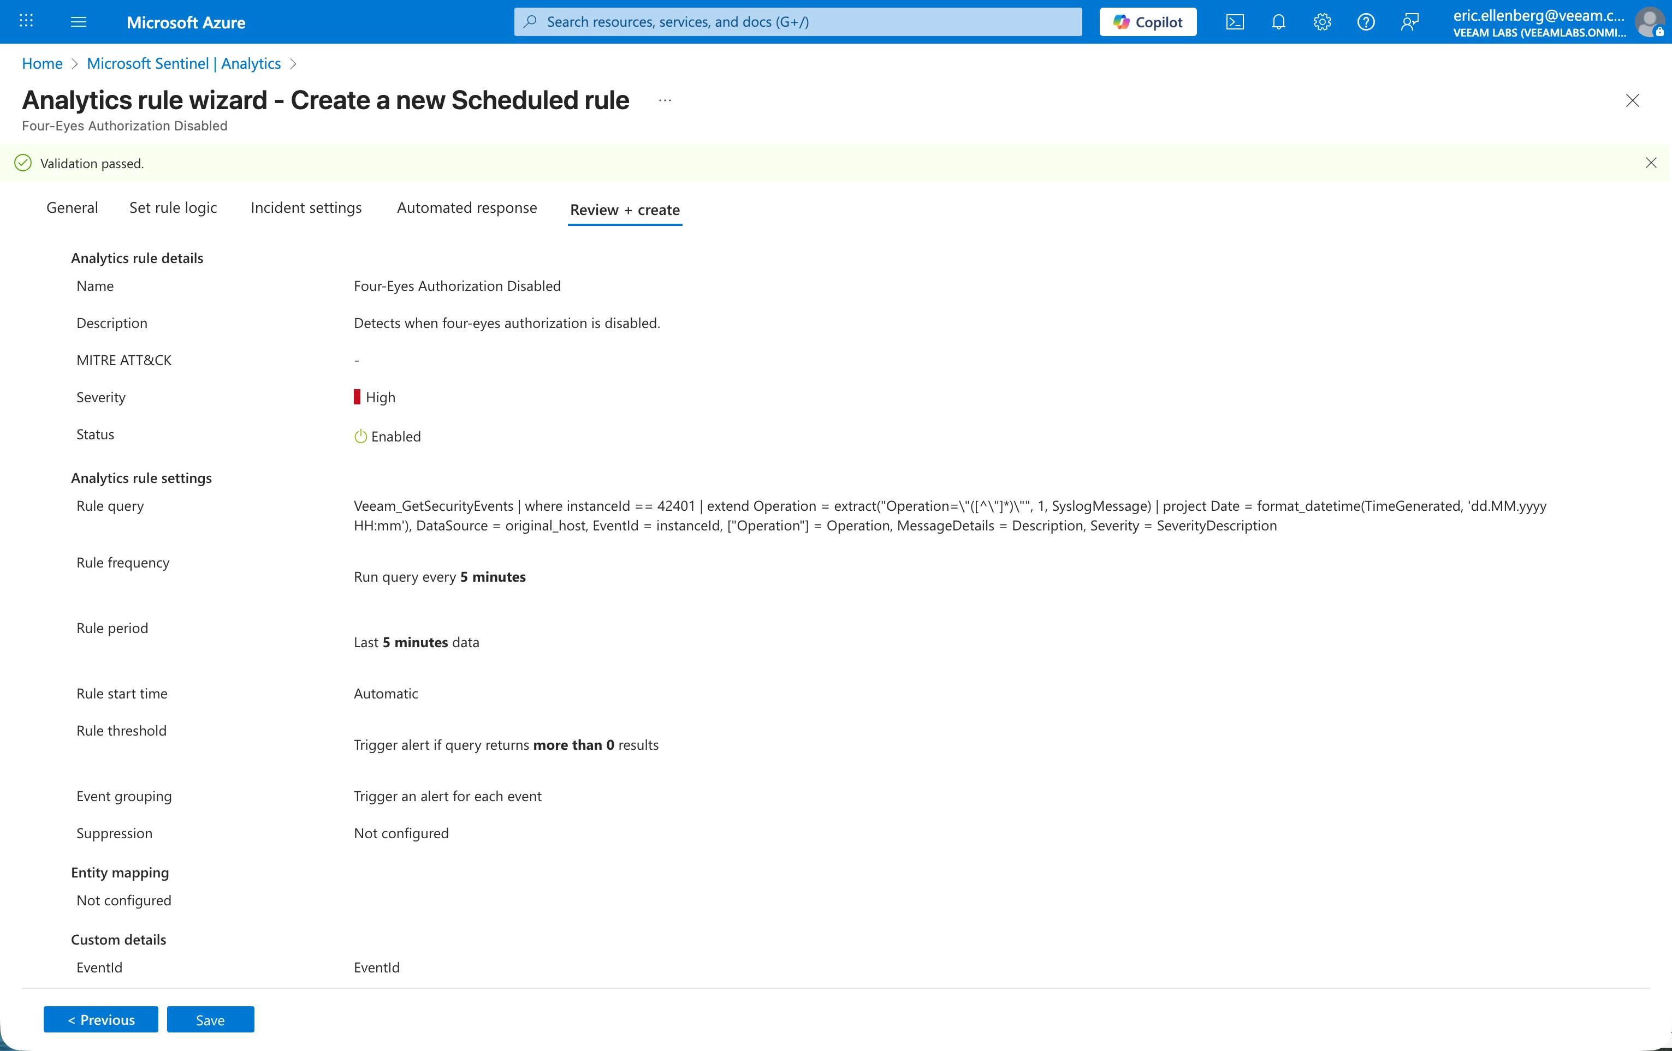Launch Copilot from the top bar
This screenshot has width=1672, height=1051.
coord(1147,21)
